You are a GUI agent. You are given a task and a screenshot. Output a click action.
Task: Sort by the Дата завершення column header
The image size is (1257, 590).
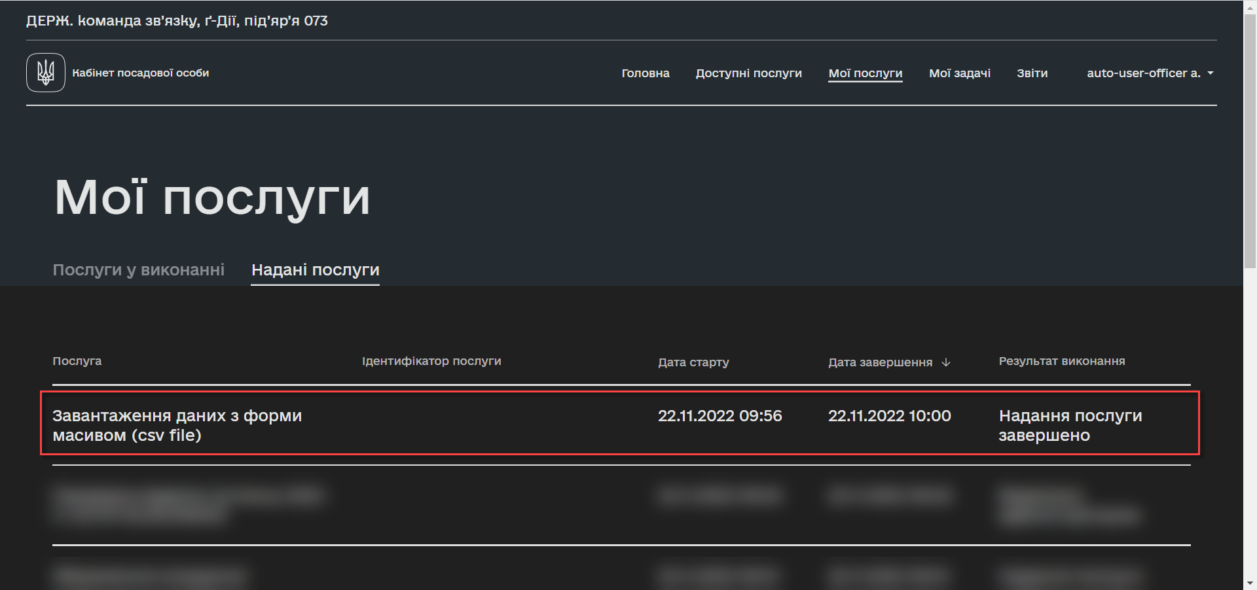[x=880, y=362]
